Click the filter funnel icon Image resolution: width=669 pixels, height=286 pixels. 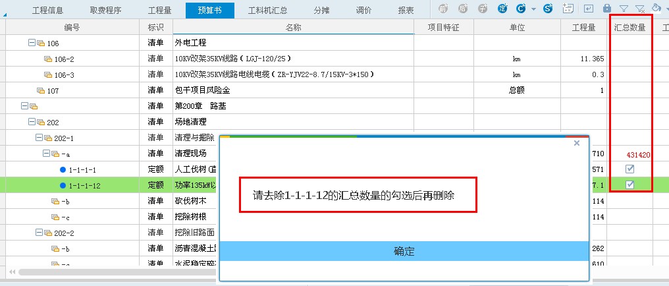[x=624, y=9]
